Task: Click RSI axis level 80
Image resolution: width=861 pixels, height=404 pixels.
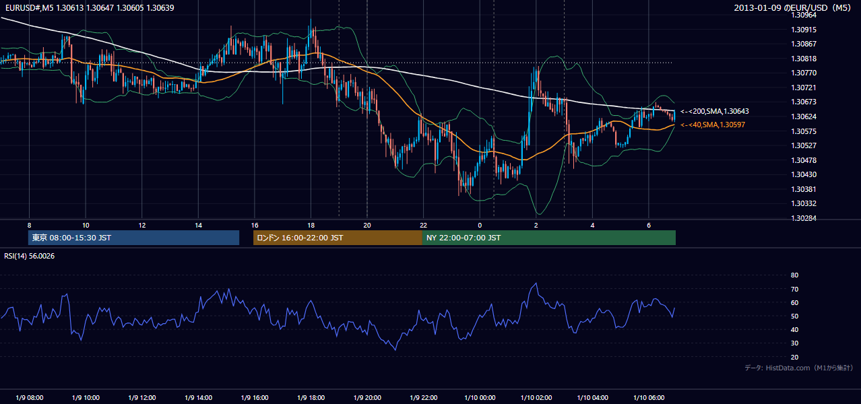Action: [x=794, y=275]
